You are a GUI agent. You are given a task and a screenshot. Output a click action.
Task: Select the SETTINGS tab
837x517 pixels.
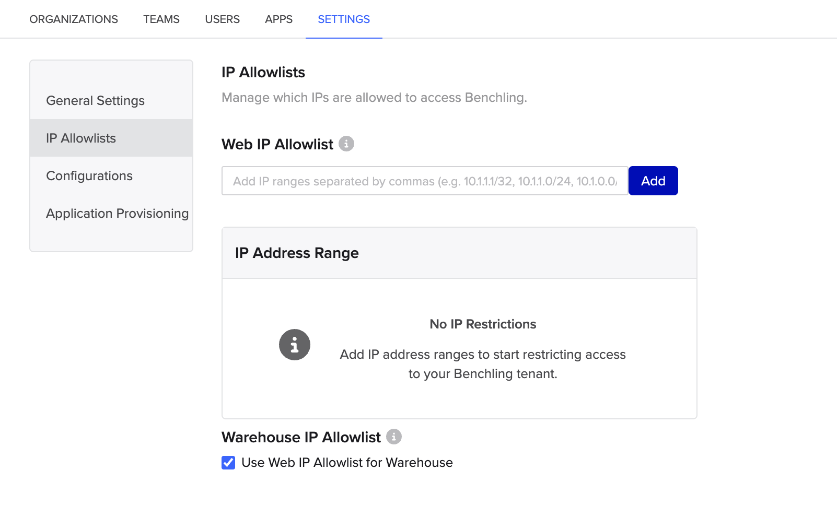343,19
